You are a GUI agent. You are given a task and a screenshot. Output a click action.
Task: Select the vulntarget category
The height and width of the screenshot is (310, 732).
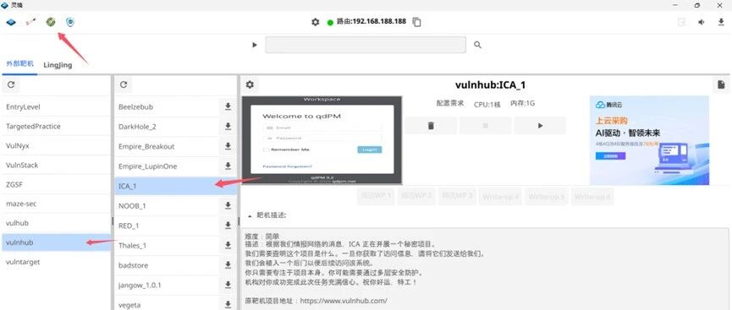56,262
